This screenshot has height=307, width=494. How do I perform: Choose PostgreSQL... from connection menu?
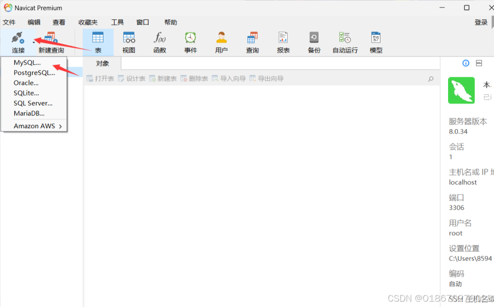[x=34, y=73]
